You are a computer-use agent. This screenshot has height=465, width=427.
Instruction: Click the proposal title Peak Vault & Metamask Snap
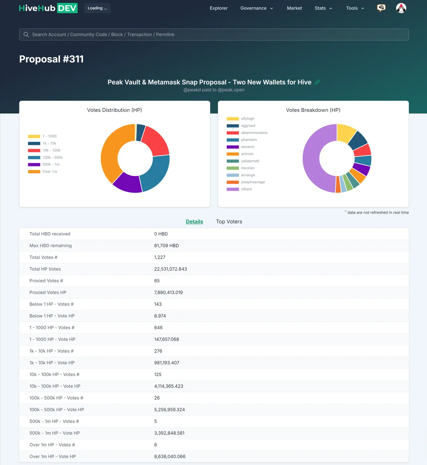(x=209, y=82)
